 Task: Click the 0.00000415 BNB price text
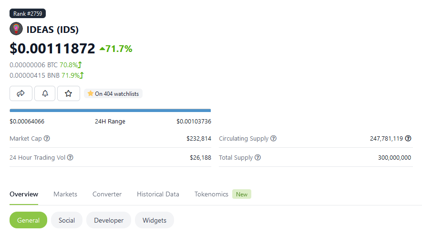[x=35, y=75]
